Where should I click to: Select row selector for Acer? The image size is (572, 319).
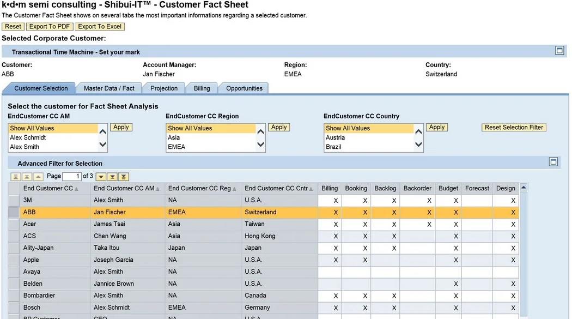click(14, 224)
